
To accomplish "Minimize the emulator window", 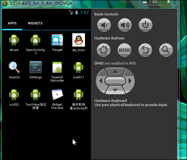I will point(145,2).
